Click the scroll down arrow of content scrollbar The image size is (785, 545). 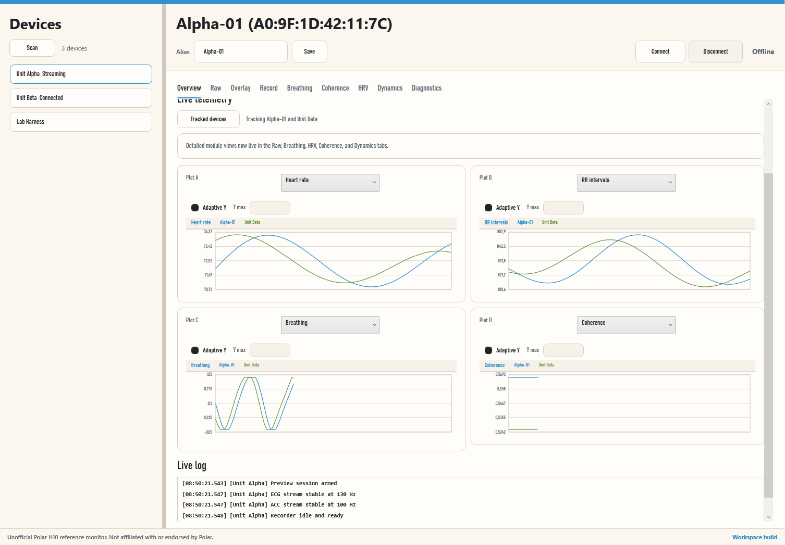pyautogui.click(x=768, y=517)
